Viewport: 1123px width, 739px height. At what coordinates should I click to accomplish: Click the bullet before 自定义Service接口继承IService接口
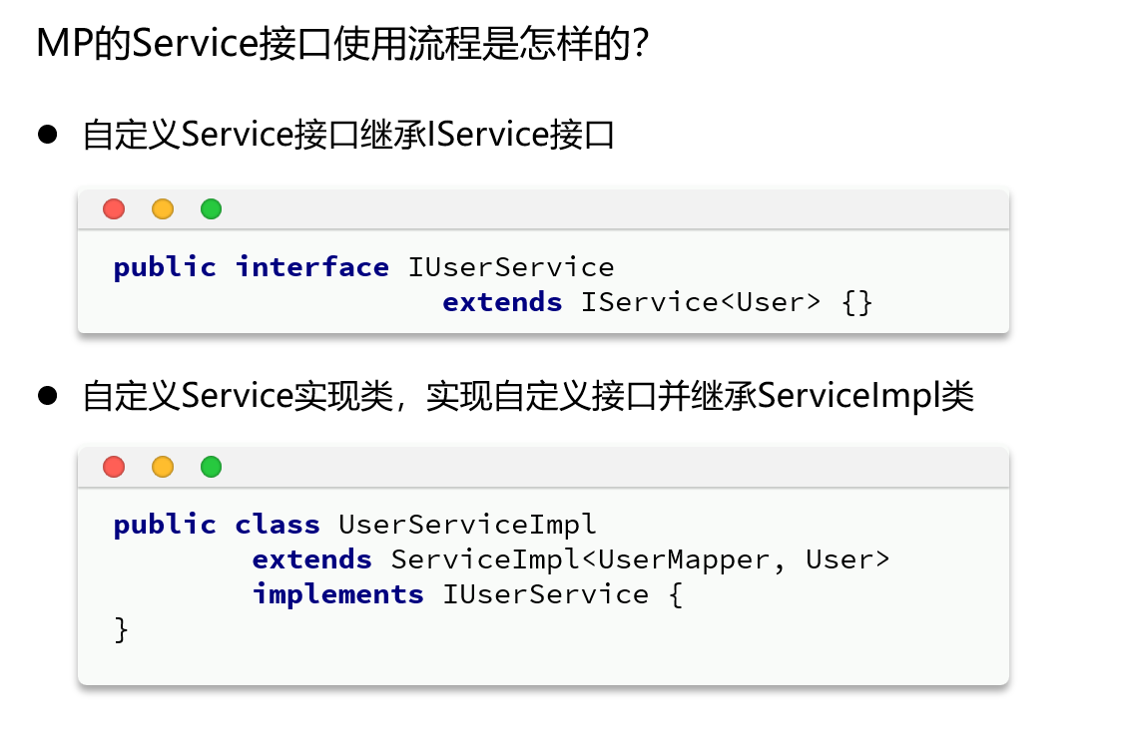point(48,135)
